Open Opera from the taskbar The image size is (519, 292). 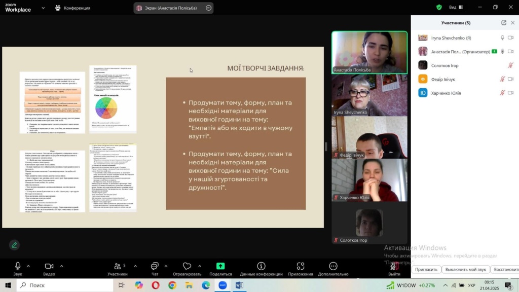pyautogui.click(x=155, y=285)
